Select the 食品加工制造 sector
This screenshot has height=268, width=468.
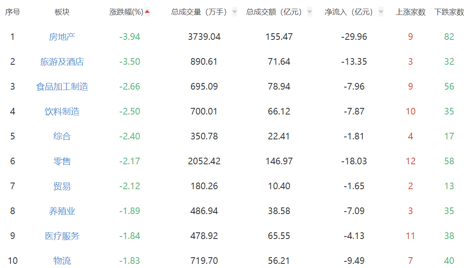(62, 87)
